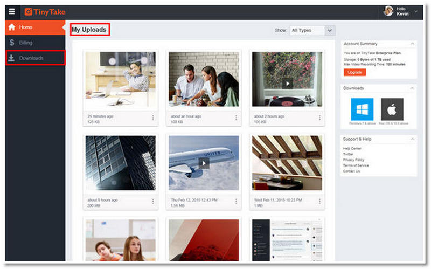This screenshot has width=431, height=269.
Task: Select Home in the sidebar
Action: pyautogui.click(x=26, y=27)
